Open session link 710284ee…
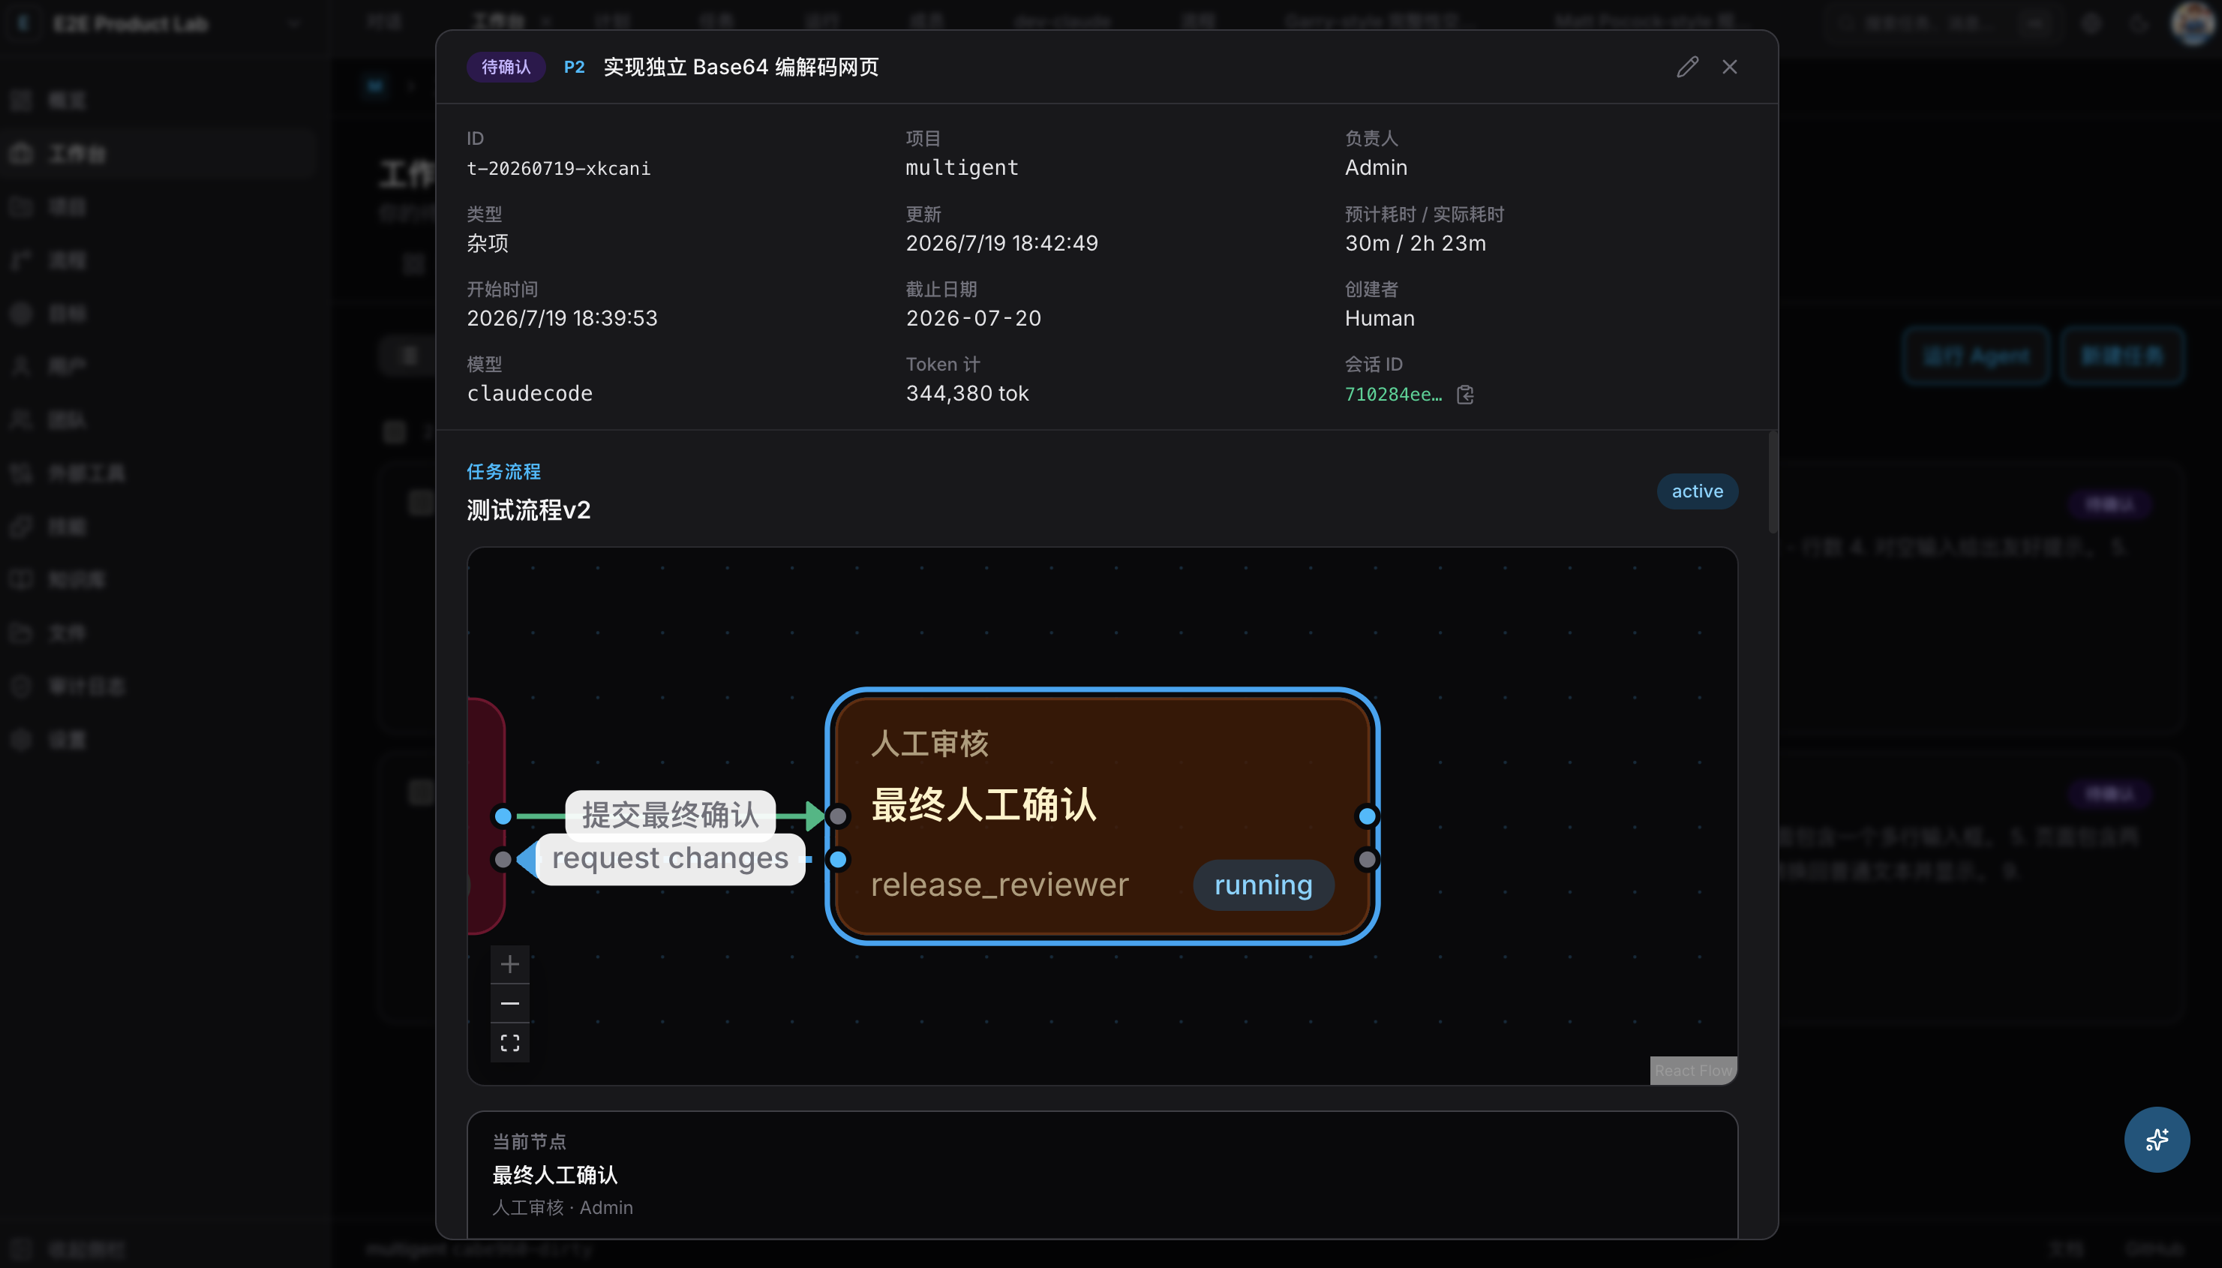The width and height of the screenshot is (2222, 1268). pyautogui.click(x=1393, y=395)
